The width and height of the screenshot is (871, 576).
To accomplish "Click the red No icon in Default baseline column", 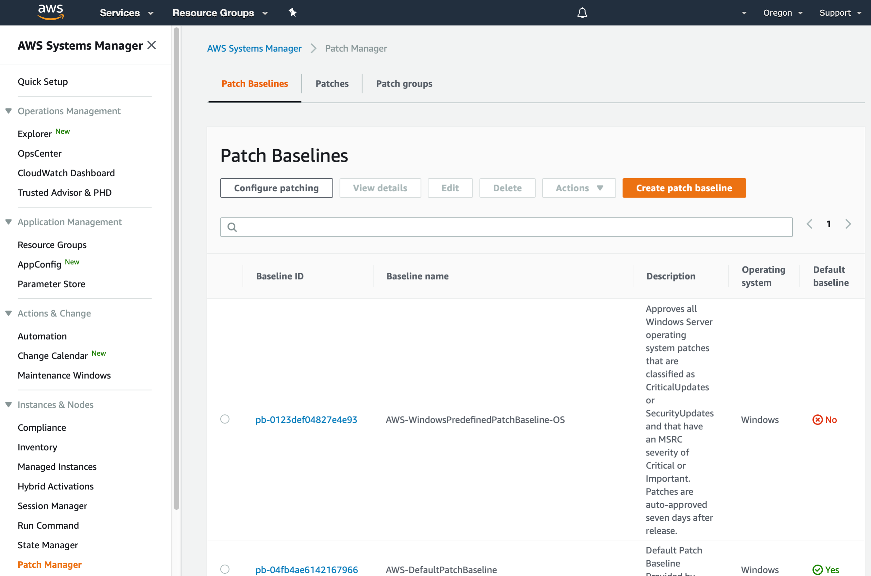I will pos(817,420).
